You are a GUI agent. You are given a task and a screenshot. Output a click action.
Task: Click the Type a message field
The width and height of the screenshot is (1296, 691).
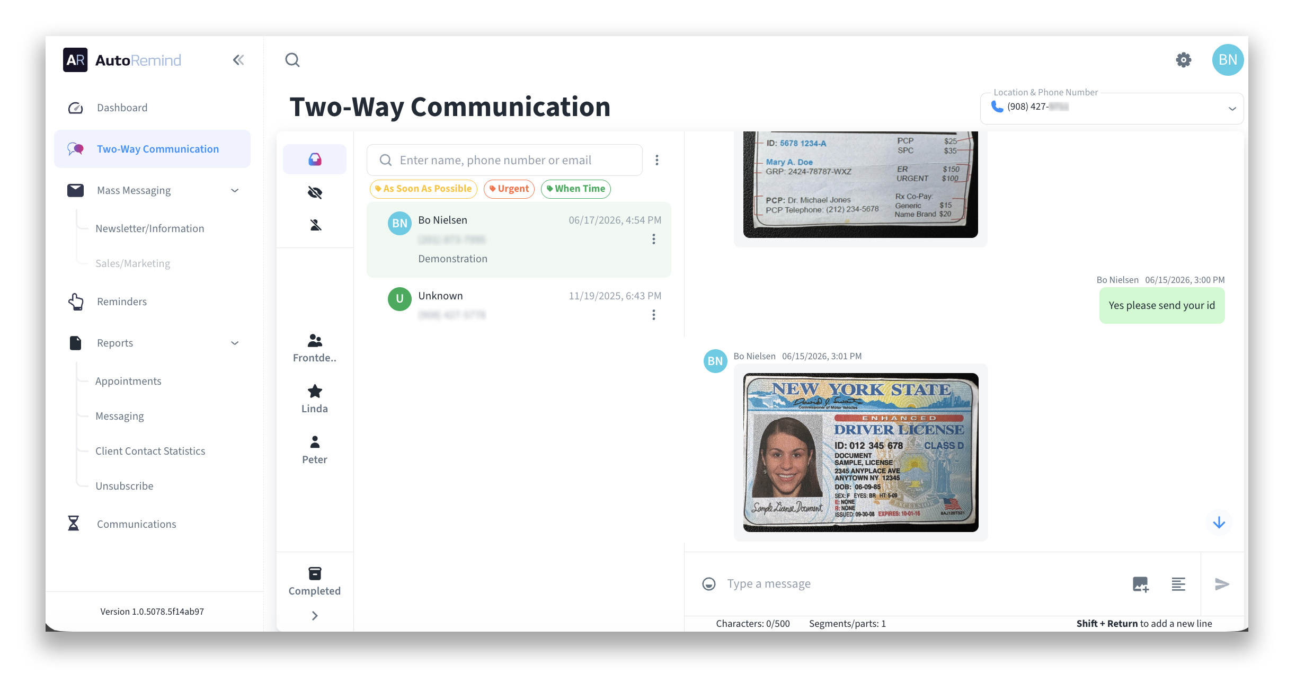coord(922,584)
